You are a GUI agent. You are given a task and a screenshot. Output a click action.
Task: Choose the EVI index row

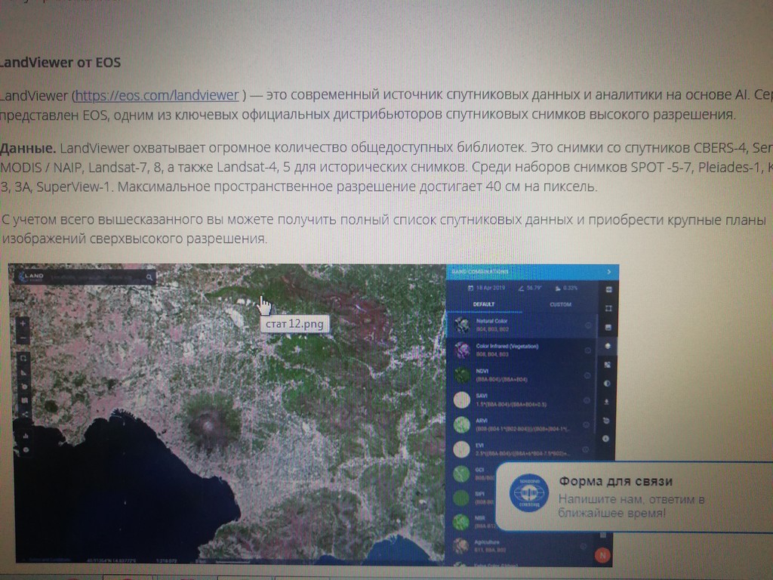[x=521, y=449]
